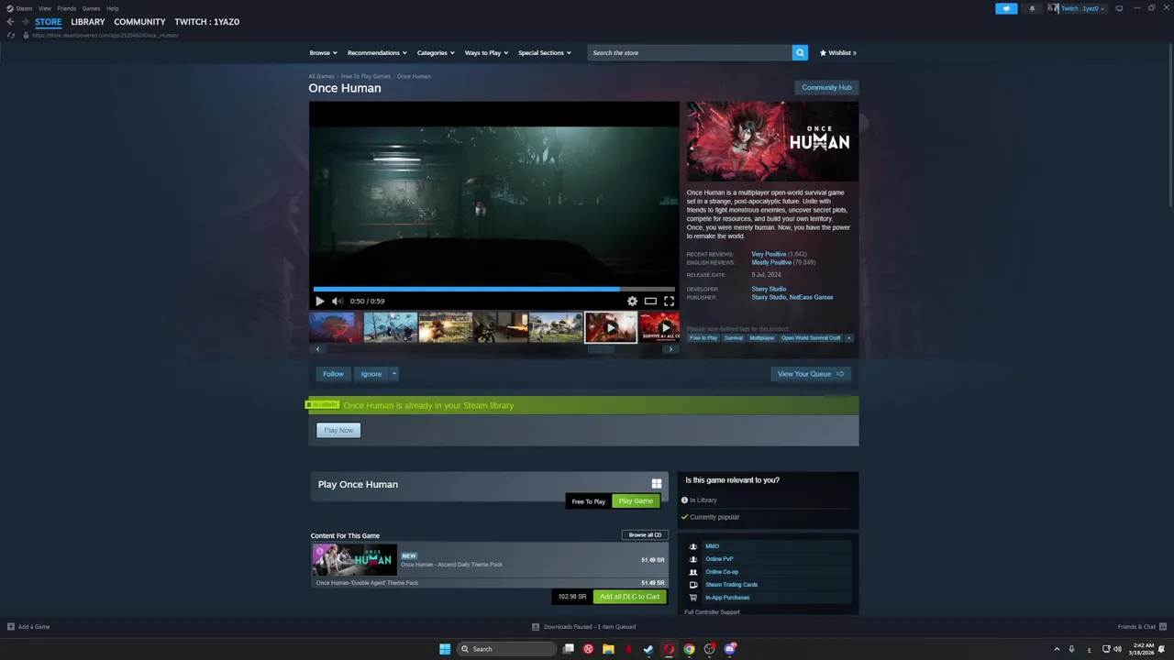
Task: Click the Community Hub button
Action: (826, 88)
